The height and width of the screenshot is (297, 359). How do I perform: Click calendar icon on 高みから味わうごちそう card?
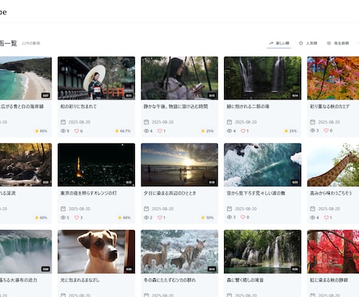click(313, 209)
